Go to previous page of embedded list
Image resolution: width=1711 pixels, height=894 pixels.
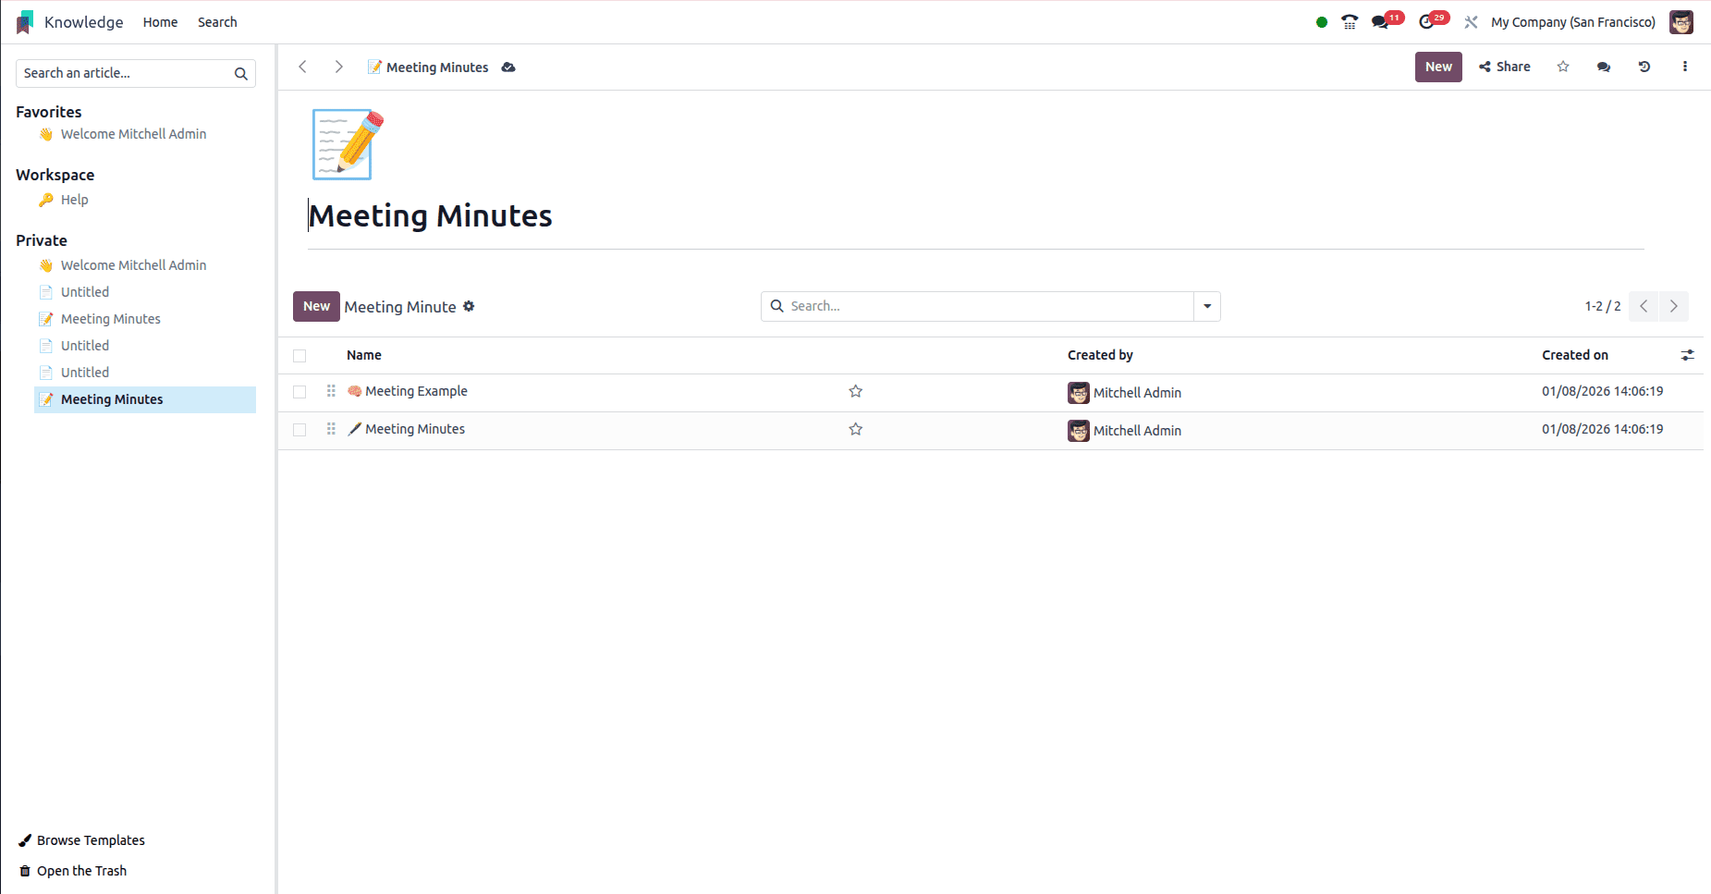coord(1644,306)
